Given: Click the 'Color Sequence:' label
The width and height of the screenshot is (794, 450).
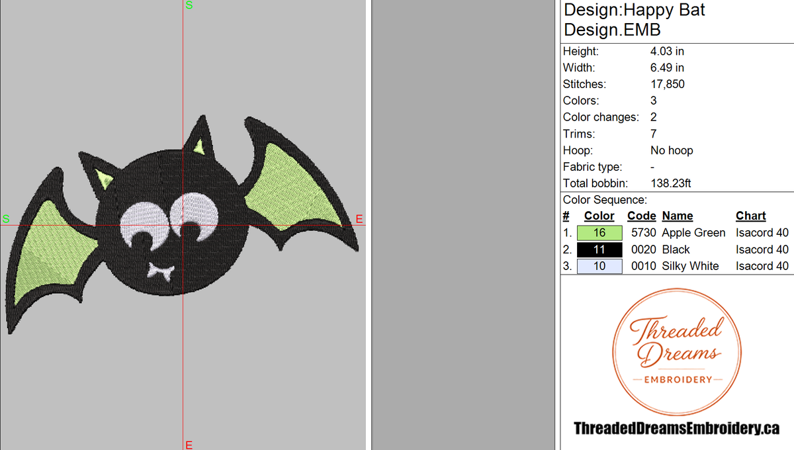Looking at the screenshot, I should point(605,200).
